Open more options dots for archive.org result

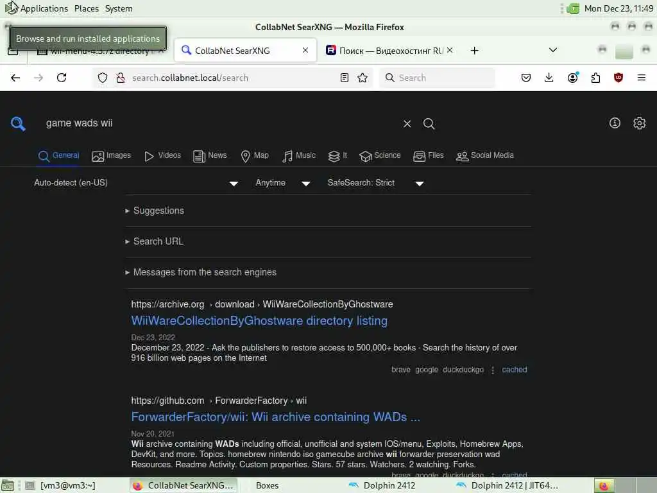(493, 370)
